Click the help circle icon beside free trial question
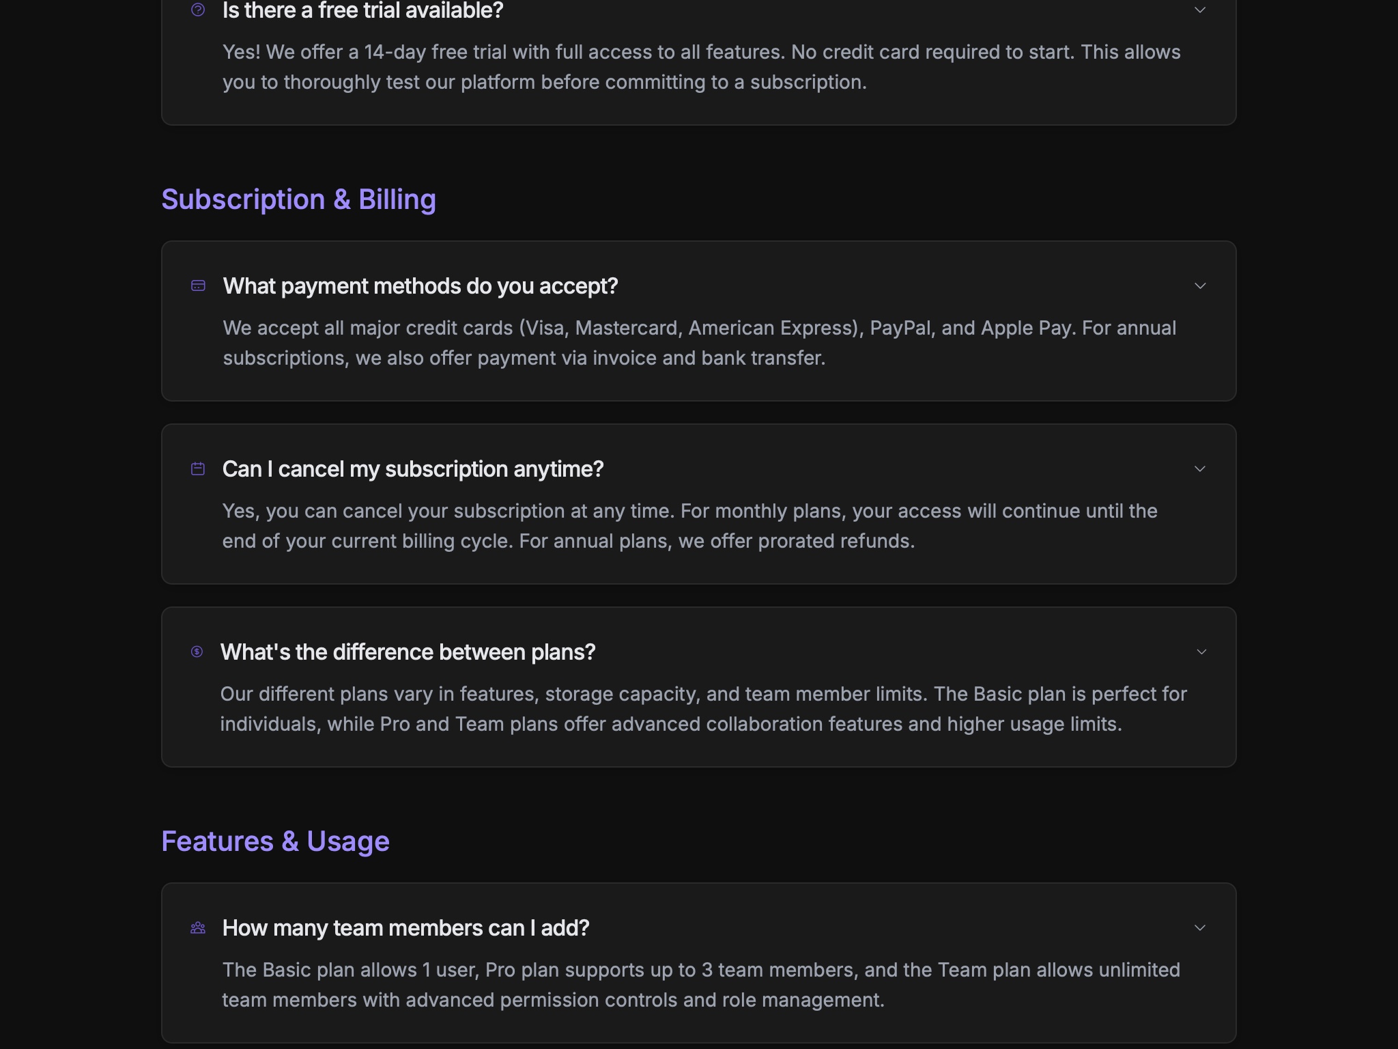The width and height of the screenshot is (1398, 1049). coord(198,10)
